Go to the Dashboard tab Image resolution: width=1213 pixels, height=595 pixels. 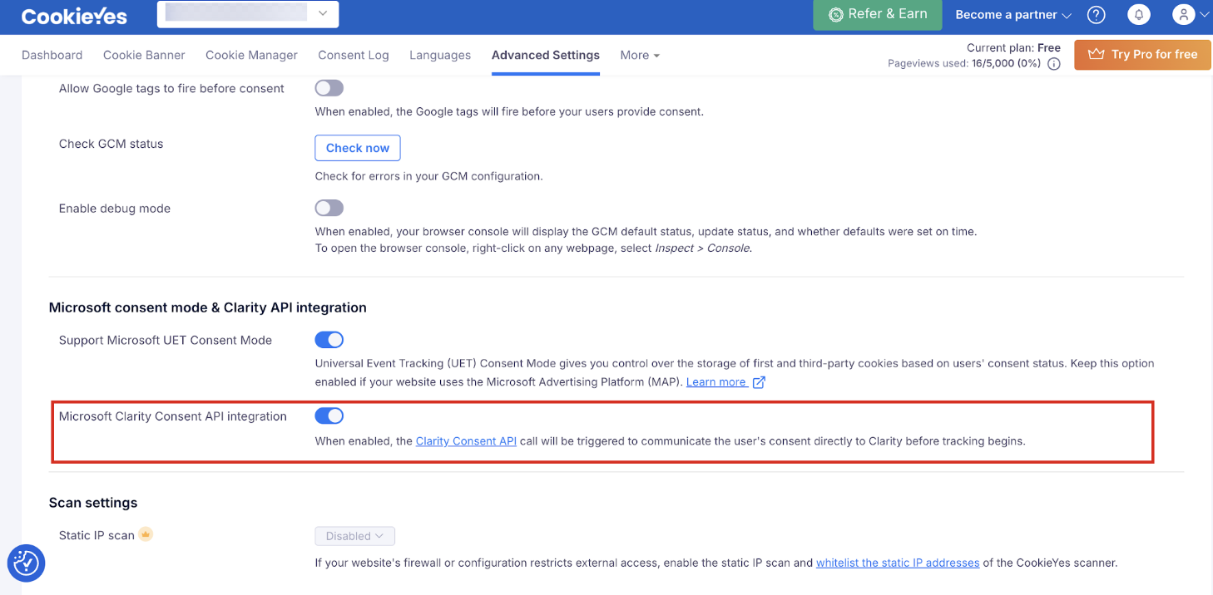tap(52, 55)
